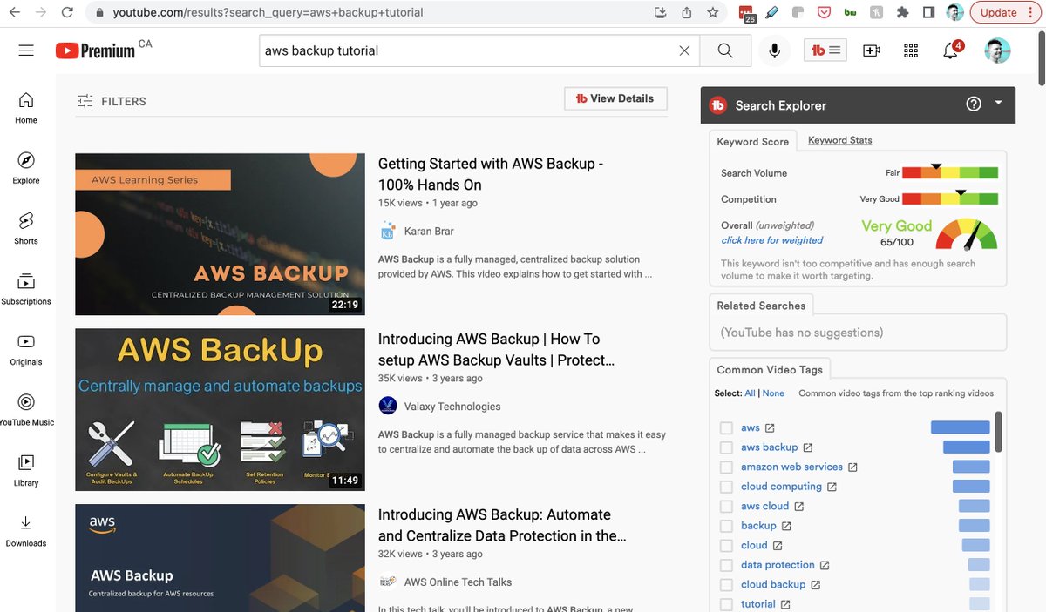Open Shorts from the sidebar
The image size is (1046, 612).
[26, 228]
